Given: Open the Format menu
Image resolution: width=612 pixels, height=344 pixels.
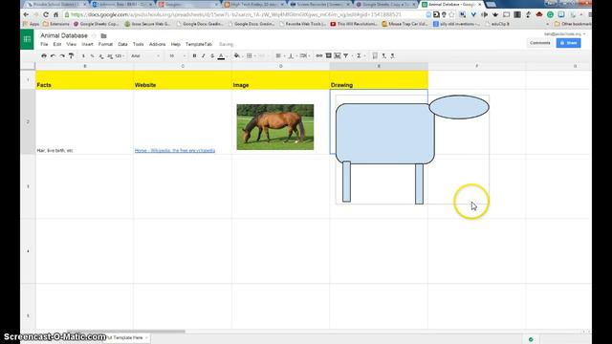Looking at the screenshot, I should (105, 45).
